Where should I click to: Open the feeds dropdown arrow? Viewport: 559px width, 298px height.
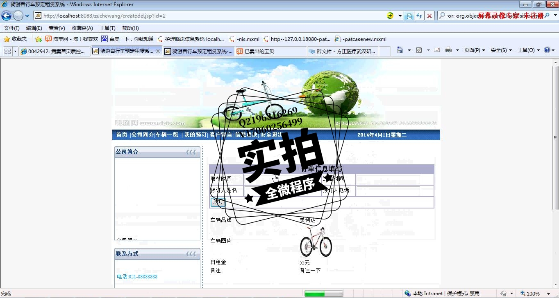tap(428, 50)
